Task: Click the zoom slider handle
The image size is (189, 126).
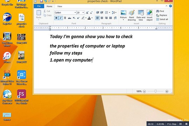Action: [155, 91]
